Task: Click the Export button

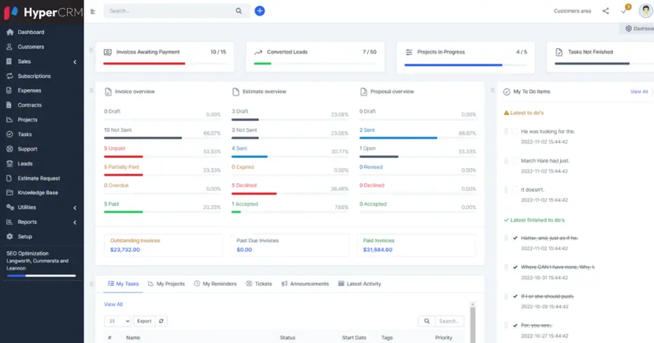Action: click(144, 321)
